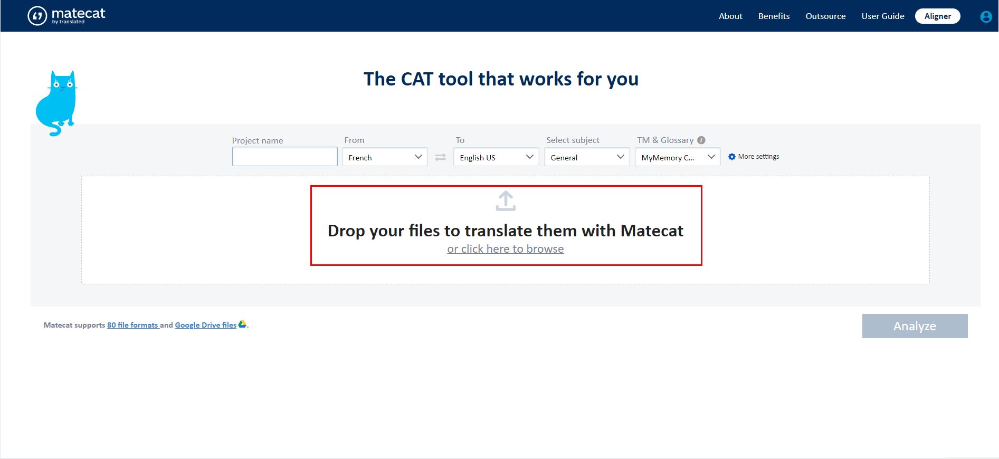Open the To language dropdown (English US)
Screen dimensions: 999x459
496,157
